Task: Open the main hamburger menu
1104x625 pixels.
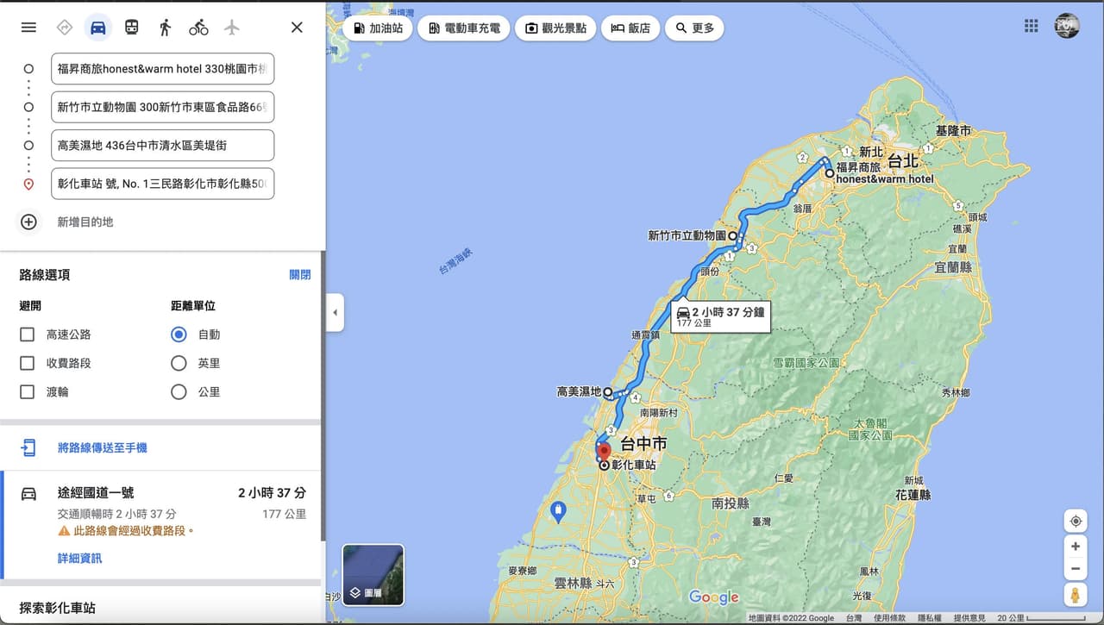Action: (x=28, y=28)
